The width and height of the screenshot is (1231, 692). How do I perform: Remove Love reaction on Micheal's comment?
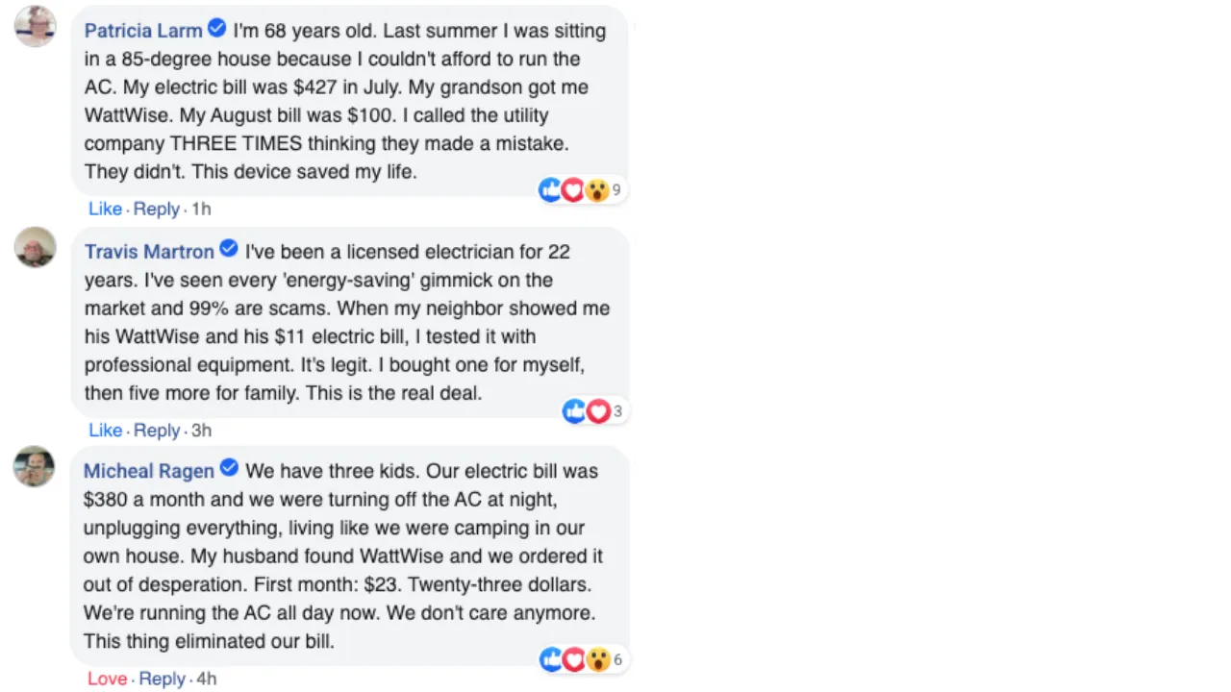107,679
